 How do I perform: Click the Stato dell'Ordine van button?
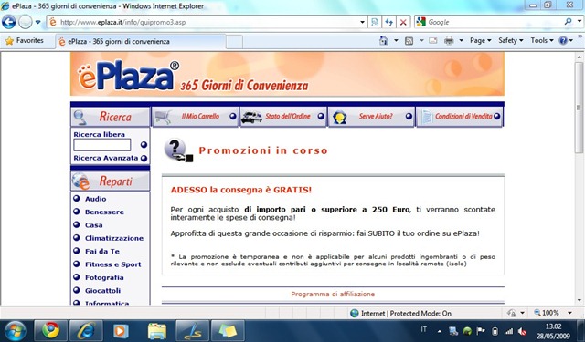coord(283,117)
